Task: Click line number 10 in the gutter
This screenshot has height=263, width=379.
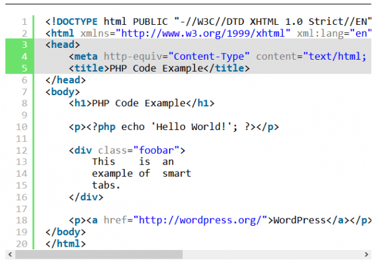Action: 22,127
